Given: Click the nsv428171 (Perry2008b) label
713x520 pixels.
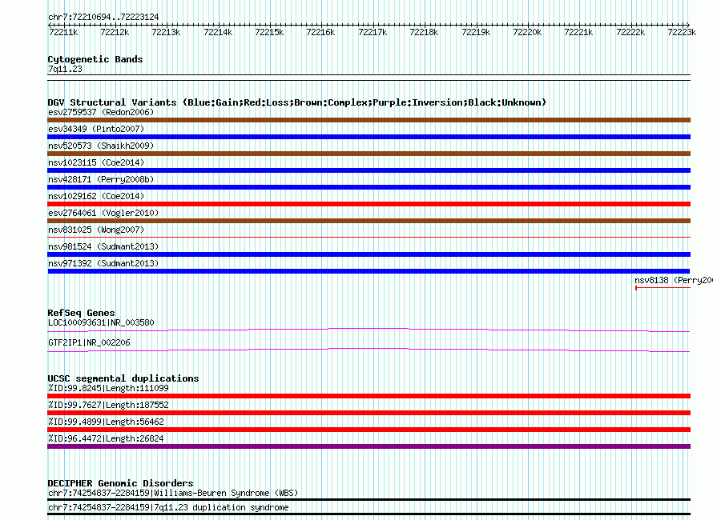Looking at the screenshot, I should [x=101, y=179].
